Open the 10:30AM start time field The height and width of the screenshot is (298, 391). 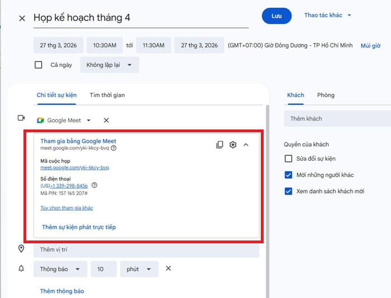tap(104, 45)
